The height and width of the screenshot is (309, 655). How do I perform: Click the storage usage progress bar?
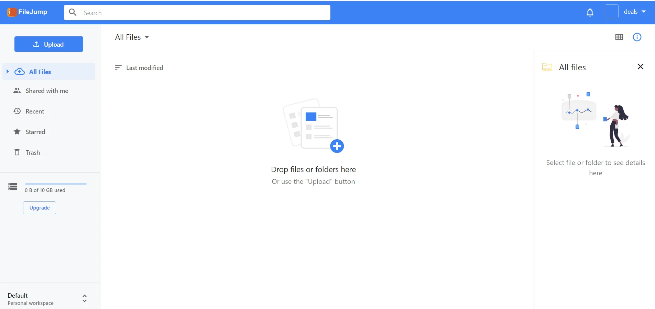point(56,184)
